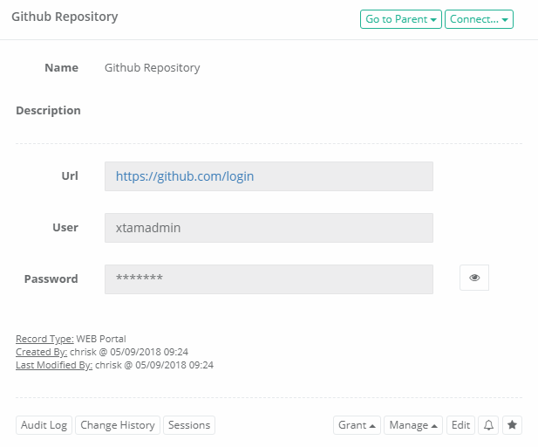Expand the Connect... dropdown
Image resolution: width=538 pixels, height=447 pixels.
pos(479,19)
